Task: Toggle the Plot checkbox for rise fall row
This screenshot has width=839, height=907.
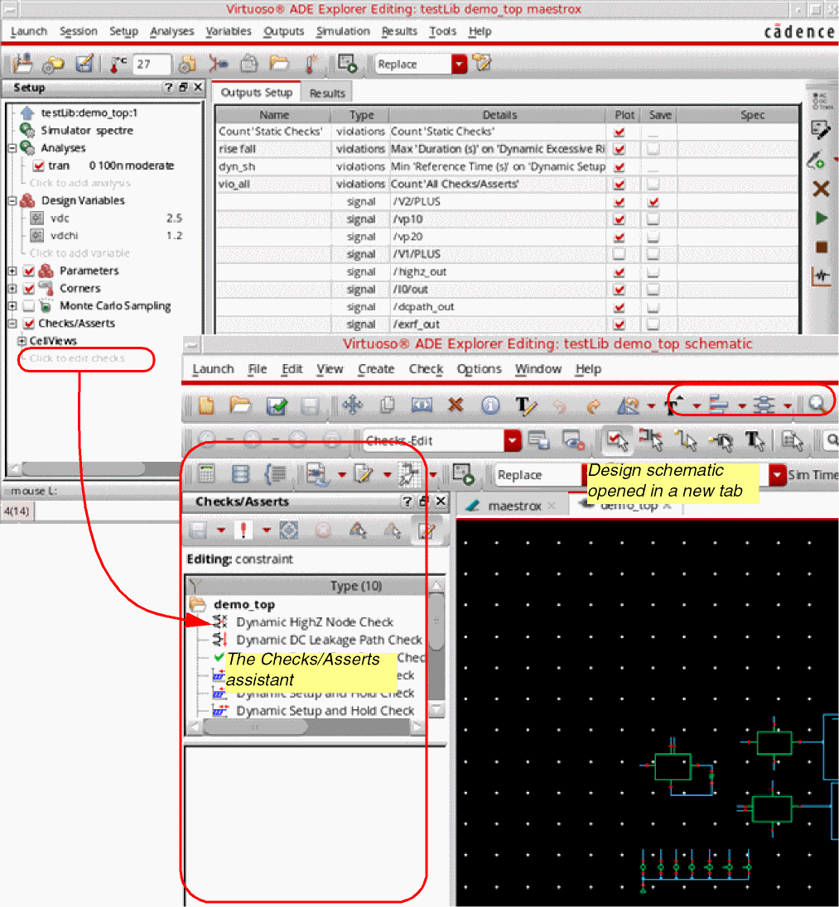Action: click(619, 149)
